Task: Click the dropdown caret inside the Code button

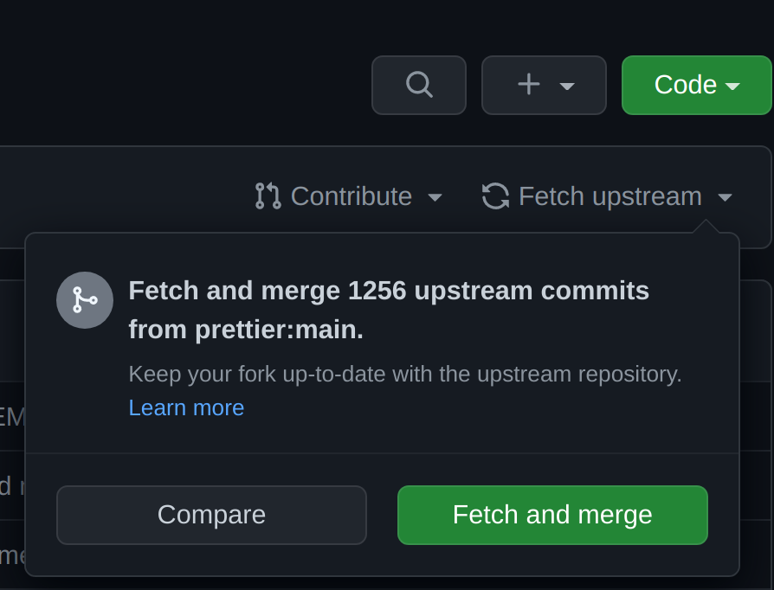Action: pos(733,85)
